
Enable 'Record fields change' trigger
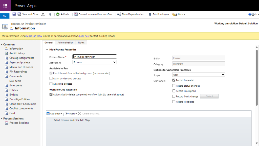click(174, 96)
